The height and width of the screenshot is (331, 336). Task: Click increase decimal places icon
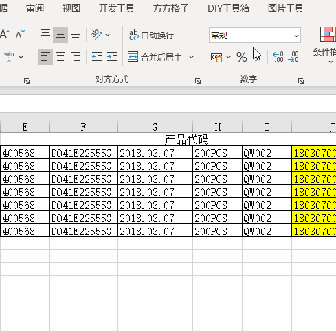(x=278, y=57)
